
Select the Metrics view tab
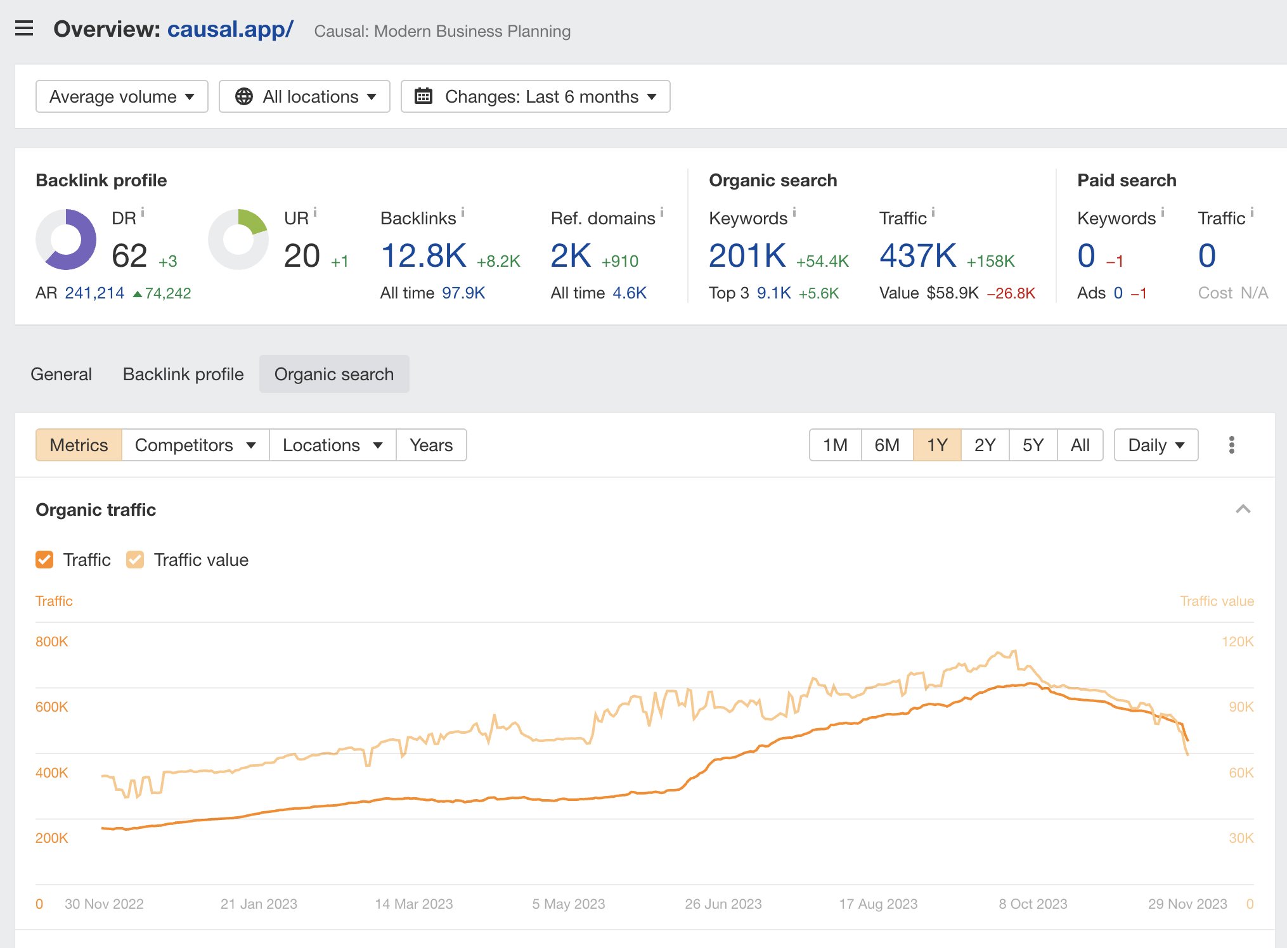click(x=79, y=445)
